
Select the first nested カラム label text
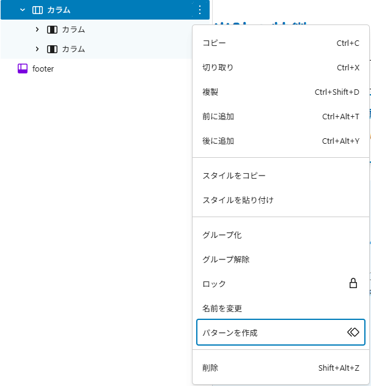[x=73, y=29]
